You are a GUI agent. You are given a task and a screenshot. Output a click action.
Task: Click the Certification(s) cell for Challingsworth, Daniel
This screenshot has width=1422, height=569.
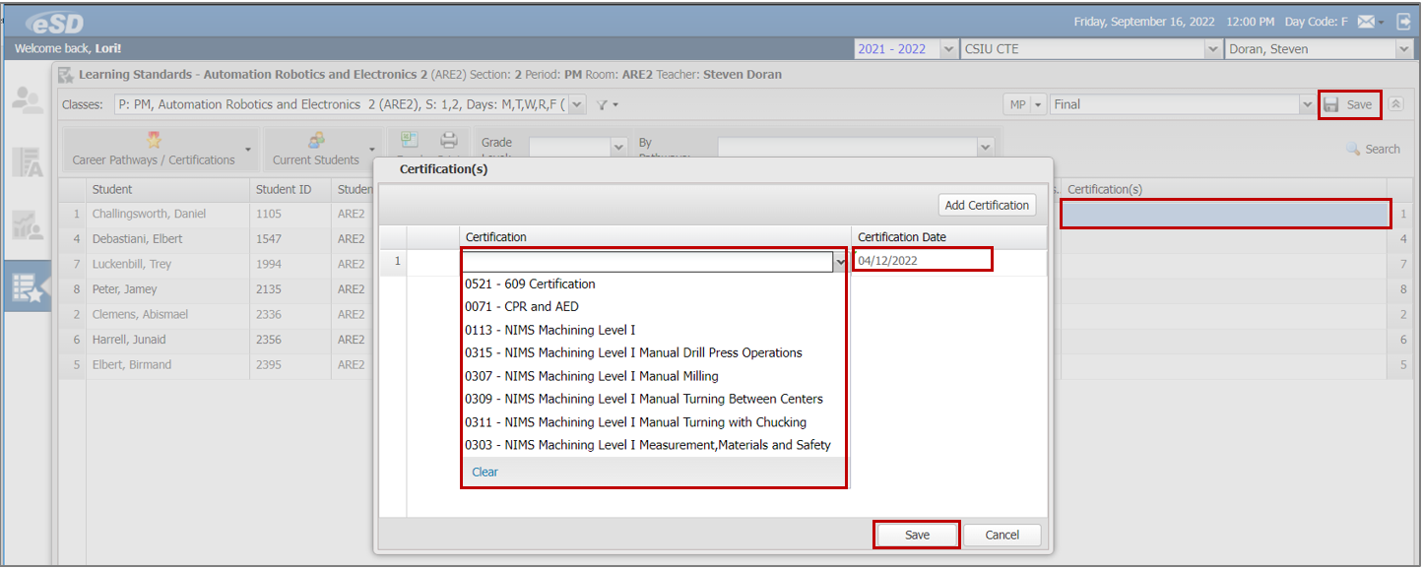pos(1225,214)
